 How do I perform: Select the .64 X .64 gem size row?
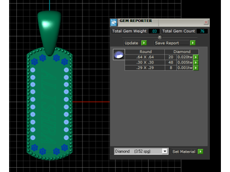click(x=161, y=57)
